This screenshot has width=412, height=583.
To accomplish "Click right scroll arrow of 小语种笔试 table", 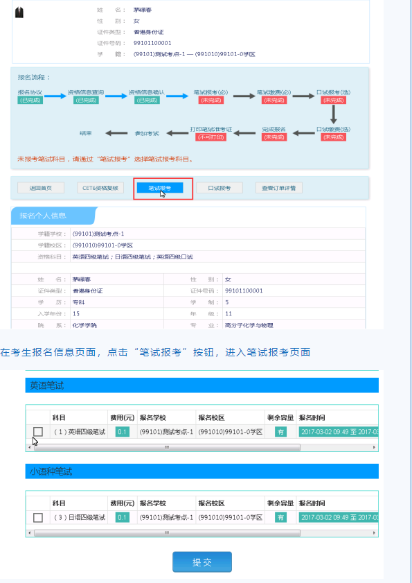I will tap(374, 533).
